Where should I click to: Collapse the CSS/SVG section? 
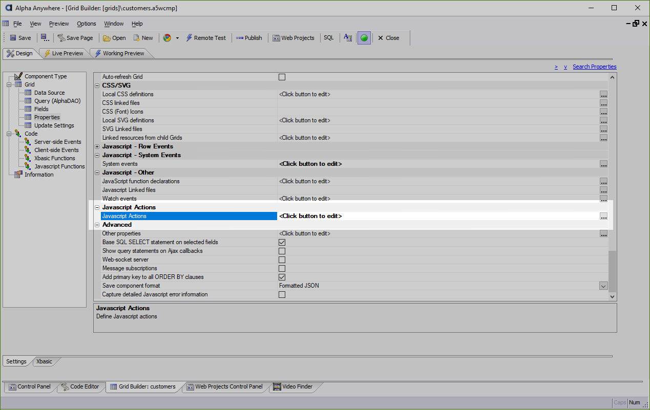[x=97, y=85]
